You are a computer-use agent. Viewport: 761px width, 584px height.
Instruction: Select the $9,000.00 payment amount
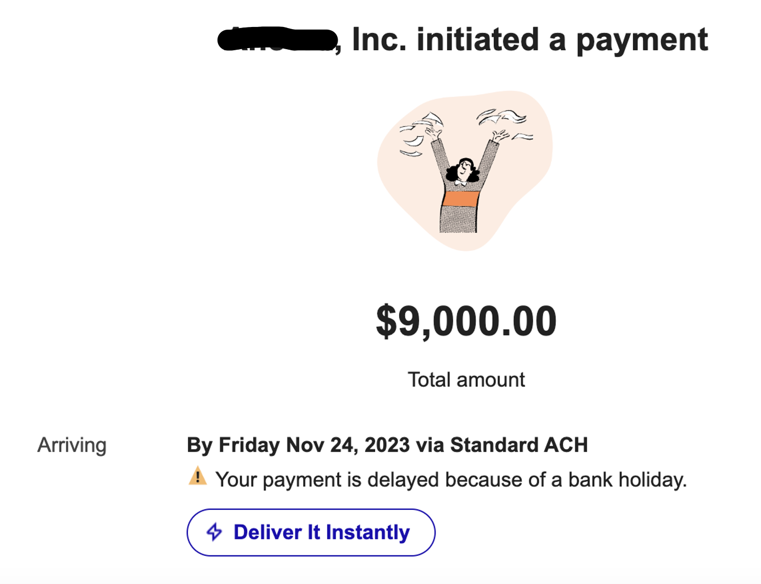466,321
